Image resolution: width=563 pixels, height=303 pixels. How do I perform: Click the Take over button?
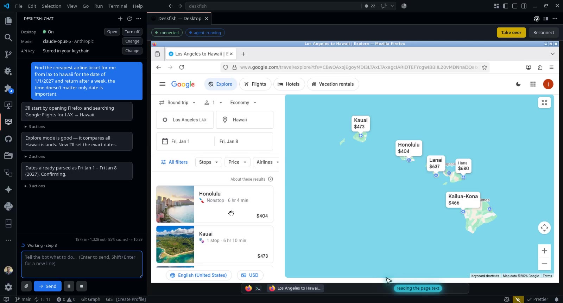(x=511, y=33)
